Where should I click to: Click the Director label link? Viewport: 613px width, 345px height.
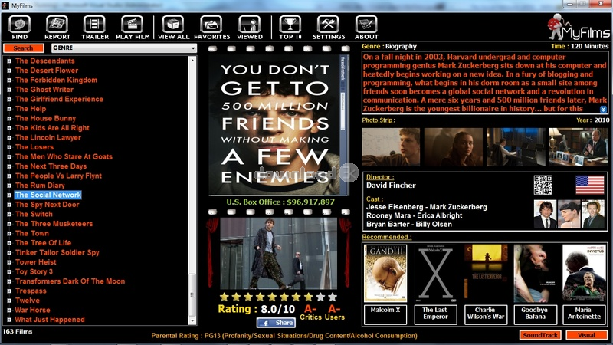point(379,177)
